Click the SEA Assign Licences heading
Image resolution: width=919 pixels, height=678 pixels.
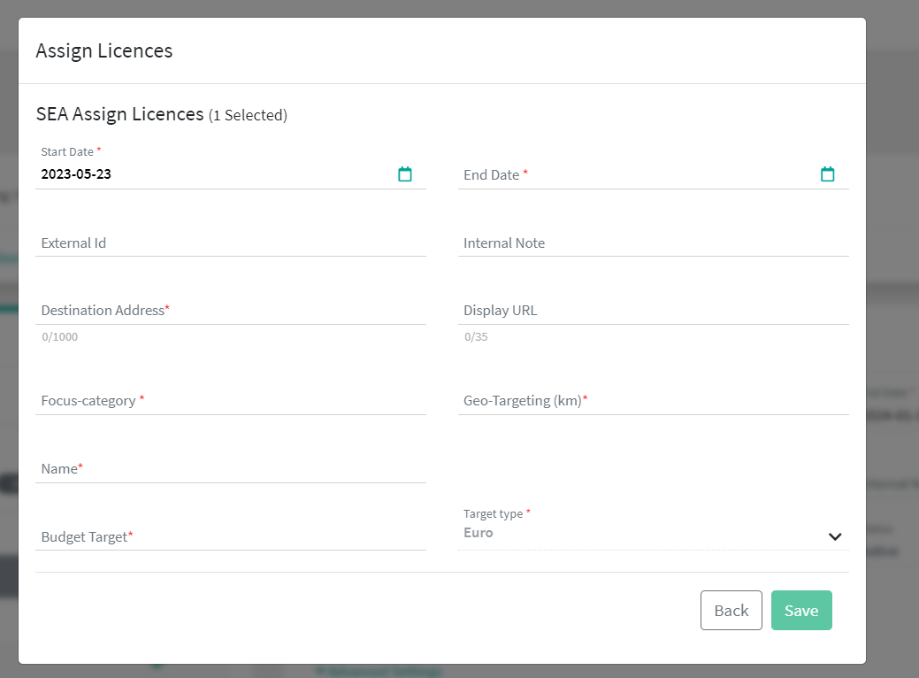[x=120, y=114]
